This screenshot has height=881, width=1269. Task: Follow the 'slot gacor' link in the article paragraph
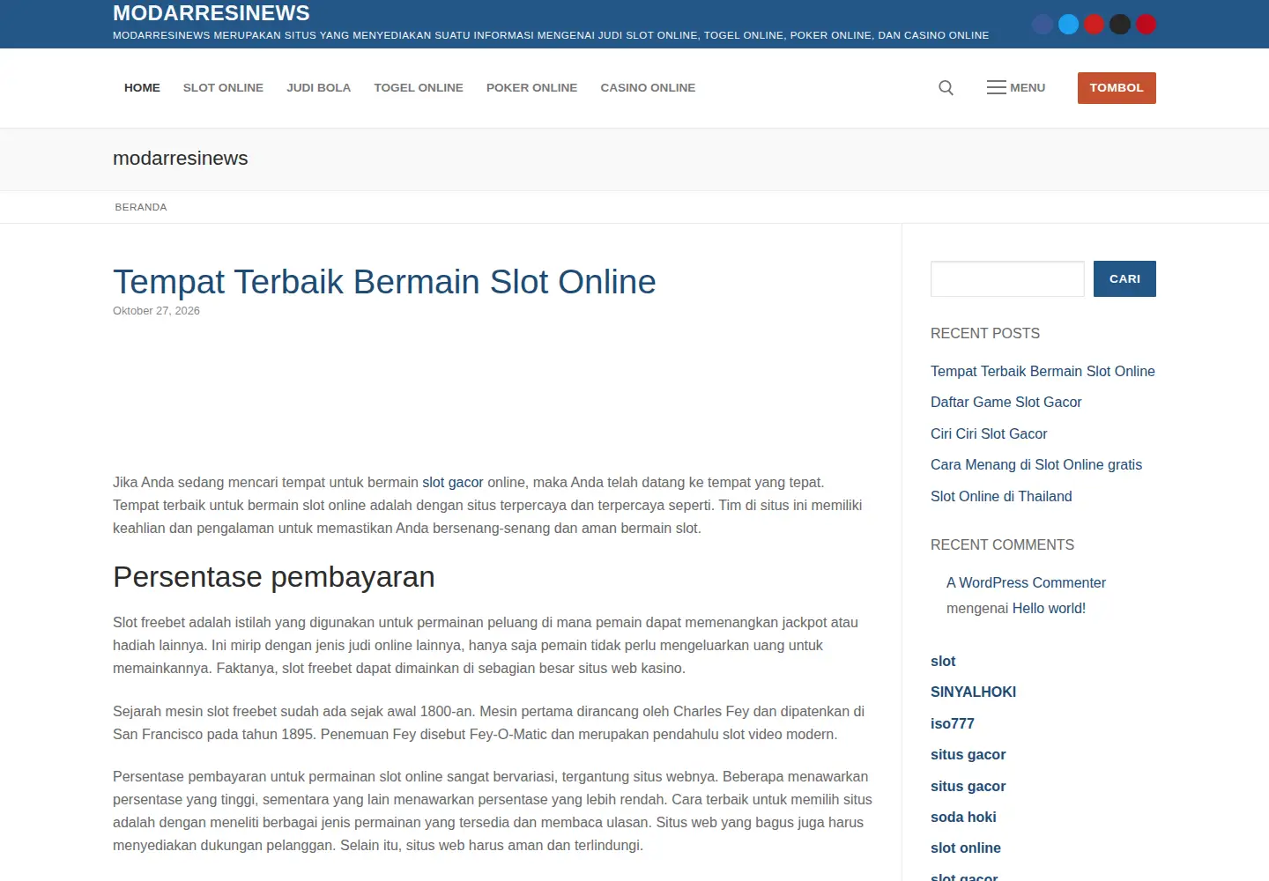point(453,483)
